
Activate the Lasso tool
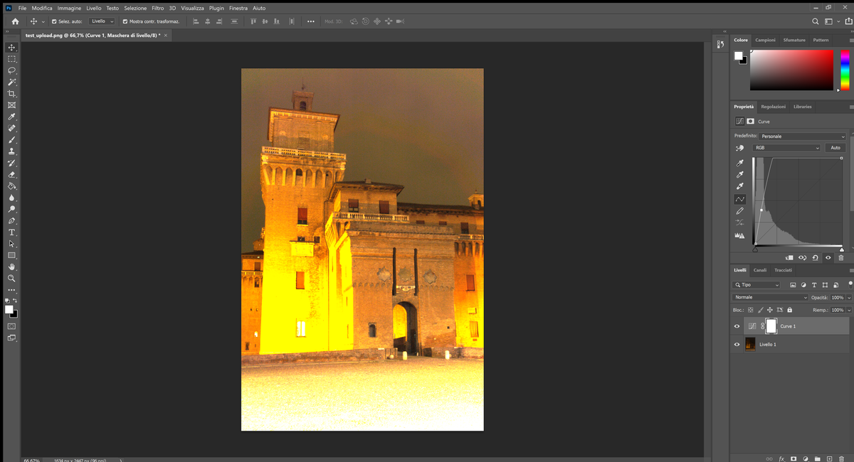pyautogui.click(x=11, y=70)
